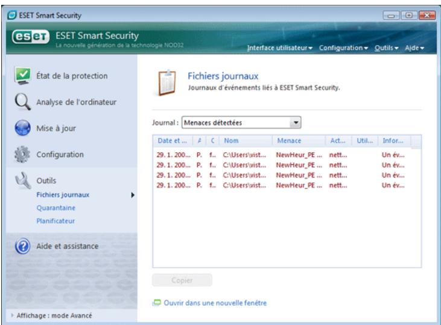Screen dimensions: 441x325
Task: Click Ouvrir dans une nouvelle fenêtre link
Action: (x=215, y=303)
